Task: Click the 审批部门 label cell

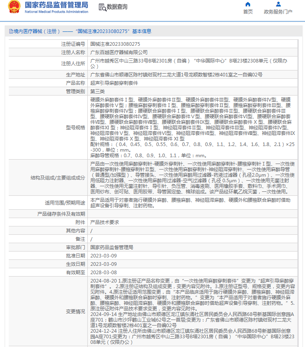Action: [x=48, y=248]
